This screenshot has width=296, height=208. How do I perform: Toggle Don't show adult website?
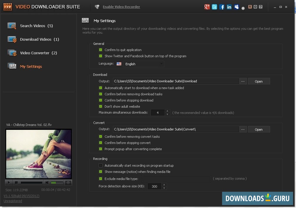point(101,107)
